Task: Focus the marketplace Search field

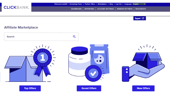Action: coord(41,37)
